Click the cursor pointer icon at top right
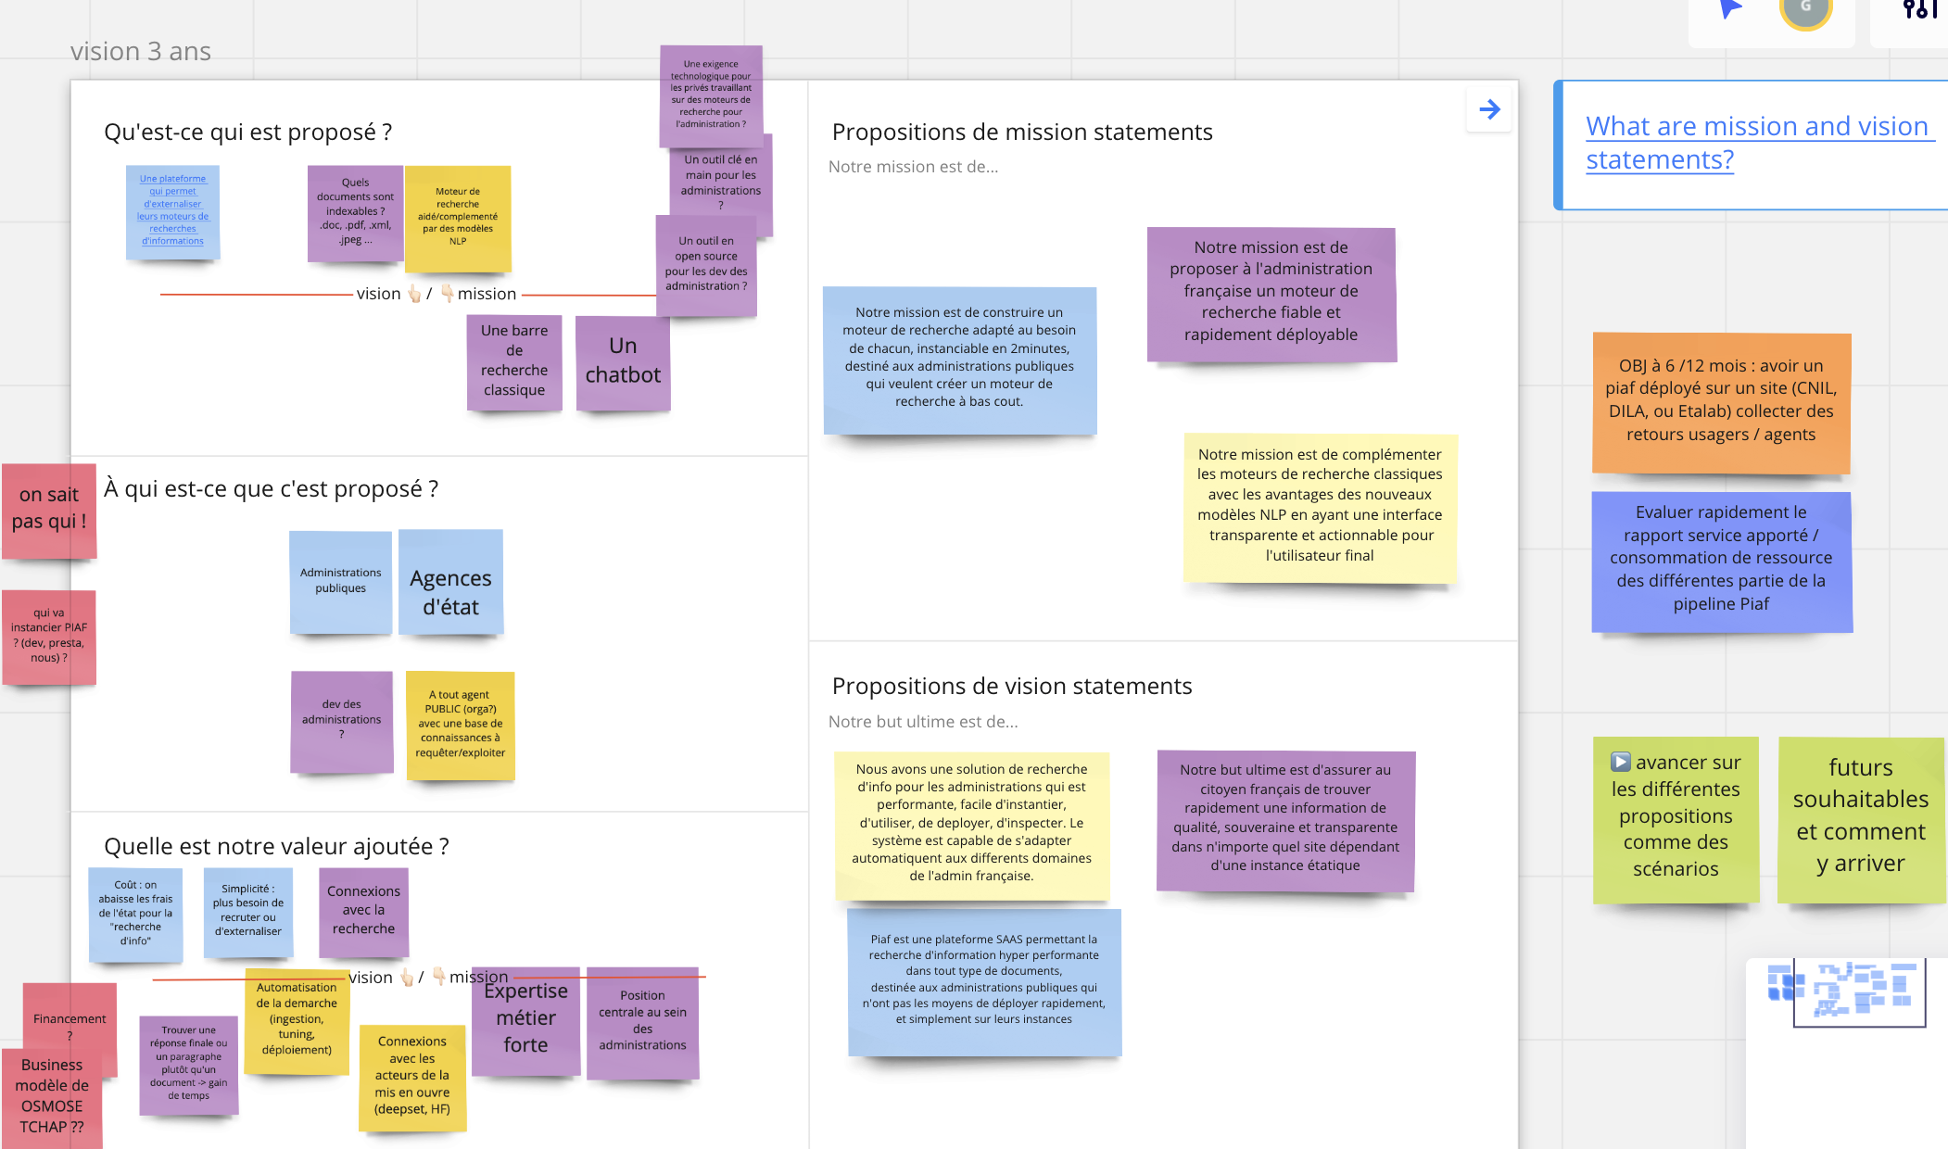The height and width of the screenshot is (1149, 1948). pos(1730,9)
